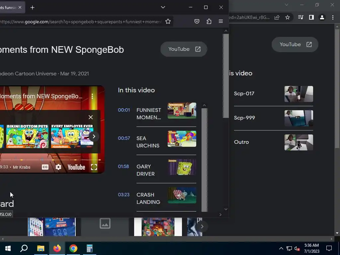Open Calculator taskbar icon
The image size is (340, 255).
(90, 248)
